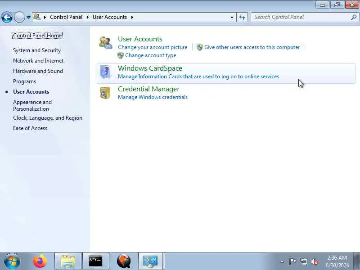Screen dimensions: 360x270
Task: Click Manage Information Cards link
Action: (x=198, y=76)
